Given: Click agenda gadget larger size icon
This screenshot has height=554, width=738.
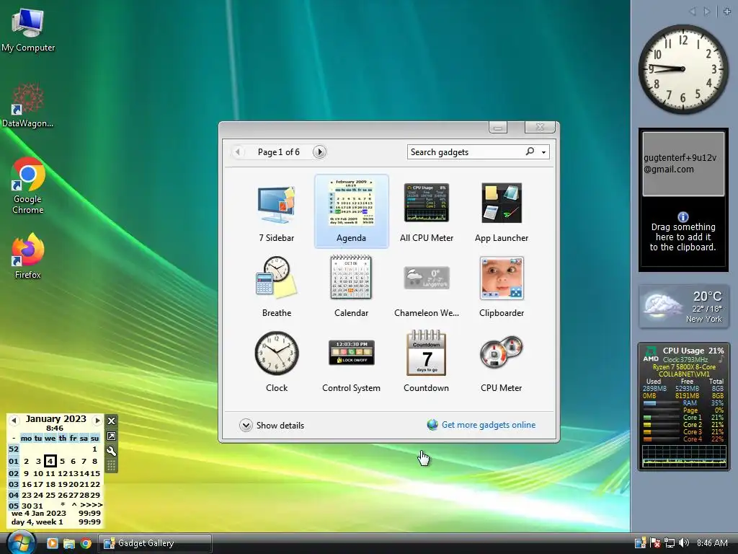Looking at the screenshot, I should point(111,436).
